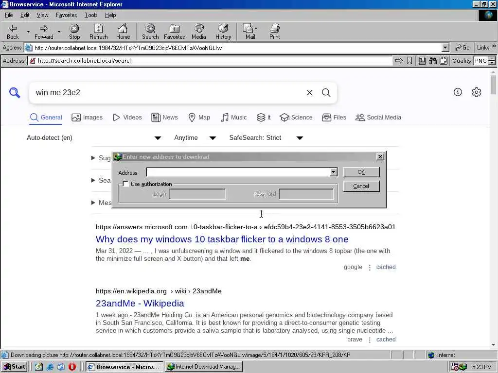Click the IE Back toolbar button
The width and height of the screenshot is (498, 373).
13,32
